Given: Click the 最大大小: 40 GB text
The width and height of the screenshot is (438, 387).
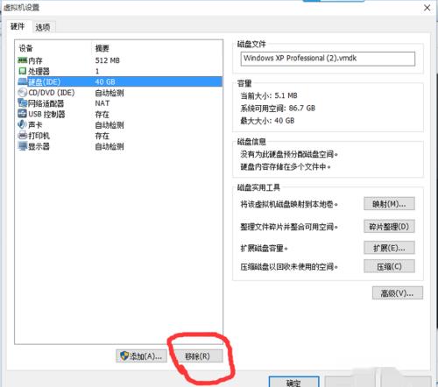Looking at the screenshot, I should pos(267,121).
